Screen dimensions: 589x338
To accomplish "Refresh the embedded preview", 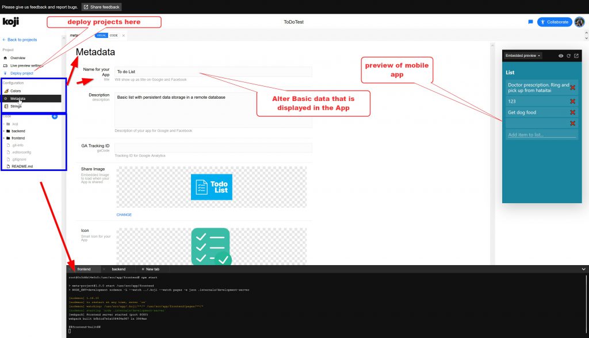I will click(x=569, y=56).
